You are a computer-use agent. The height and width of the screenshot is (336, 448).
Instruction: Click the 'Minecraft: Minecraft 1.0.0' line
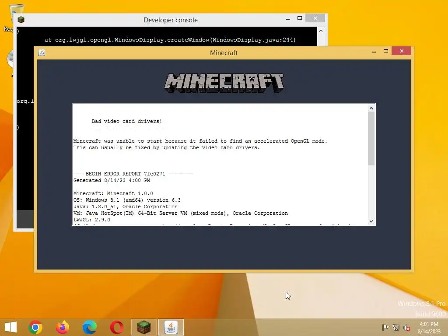pyautogui.click(x=113, y=193)
